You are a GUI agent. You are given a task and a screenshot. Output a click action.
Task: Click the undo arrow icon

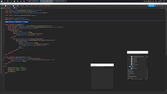tap(9, 6)
